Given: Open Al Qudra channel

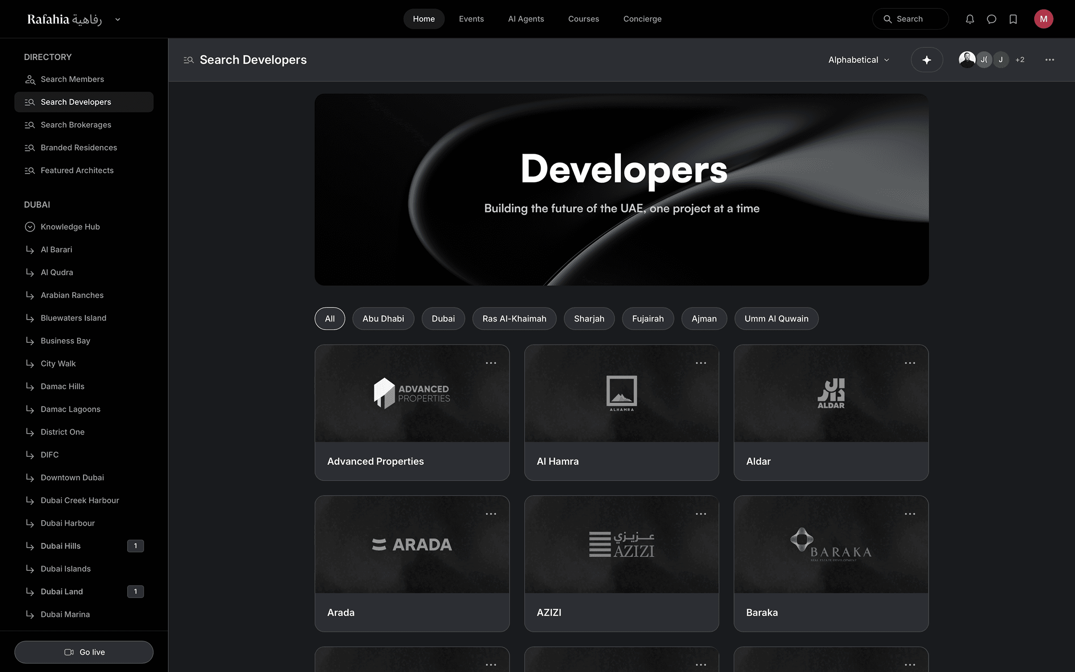Looking at the screenshot, I should (x=84, y=272).
